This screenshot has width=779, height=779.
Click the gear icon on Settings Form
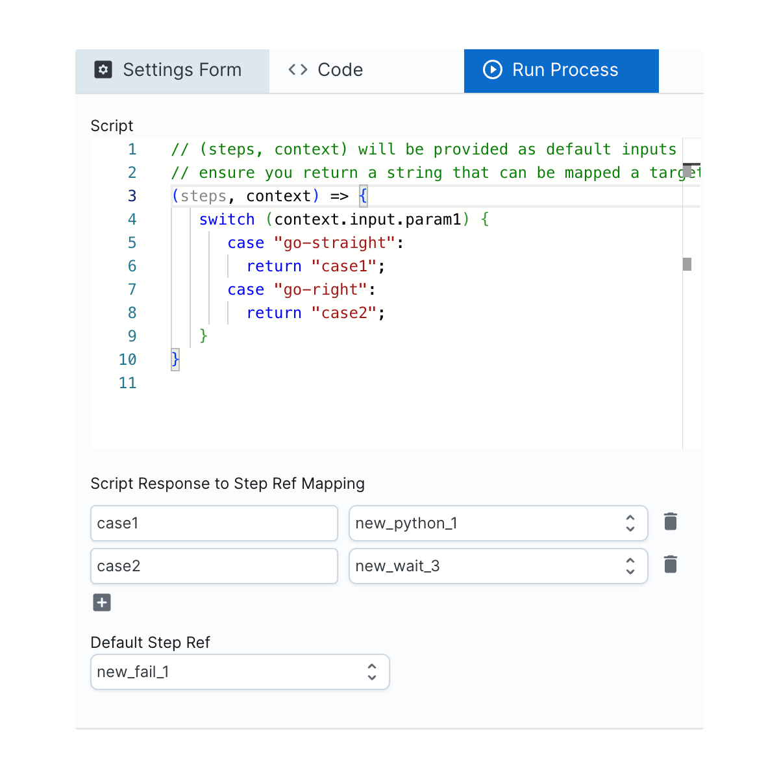coord(103,69)
